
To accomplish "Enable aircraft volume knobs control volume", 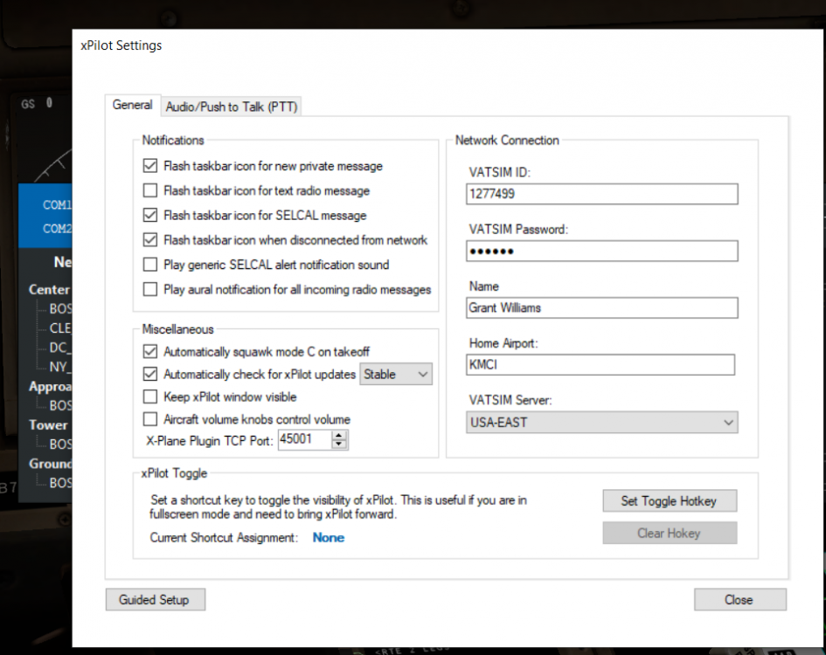I will [x=149, y=419].
